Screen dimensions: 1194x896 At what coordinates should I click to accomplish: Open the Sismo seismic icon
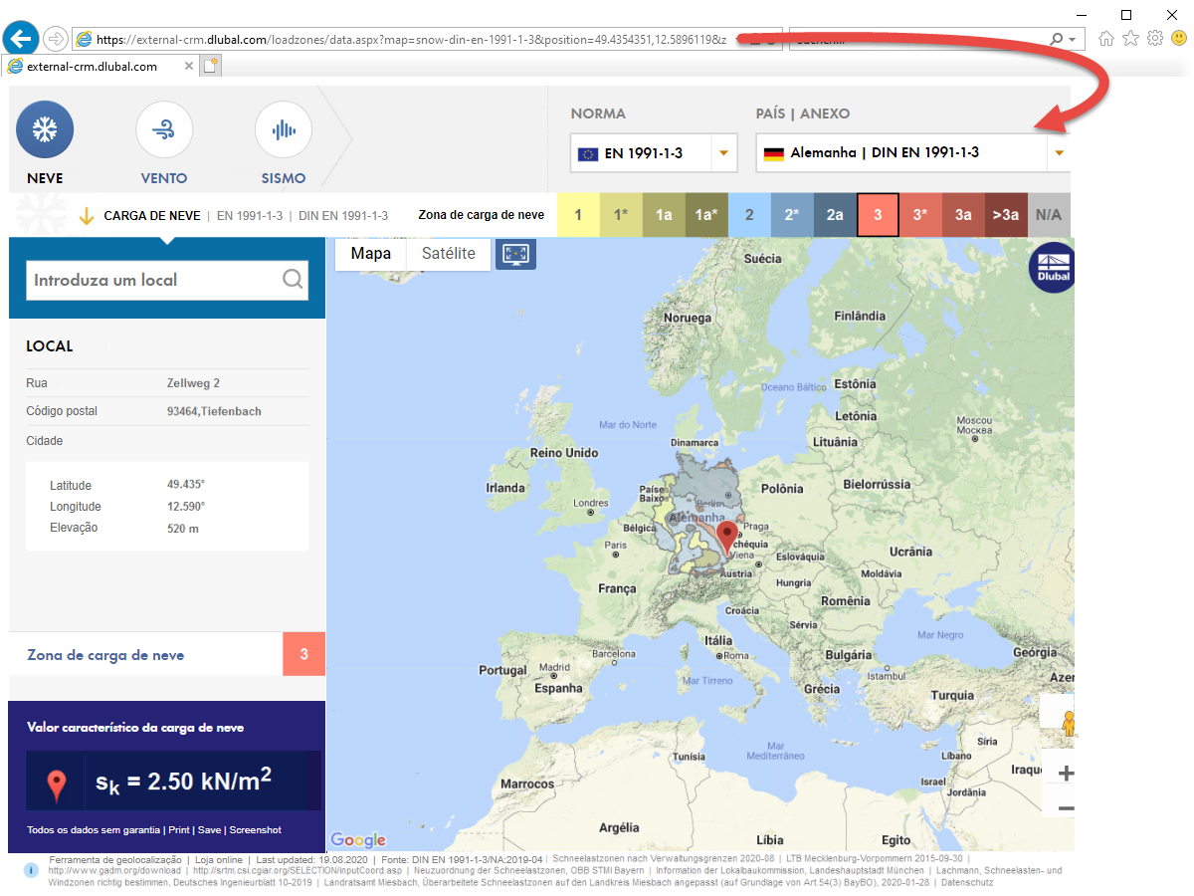(284, 129)
